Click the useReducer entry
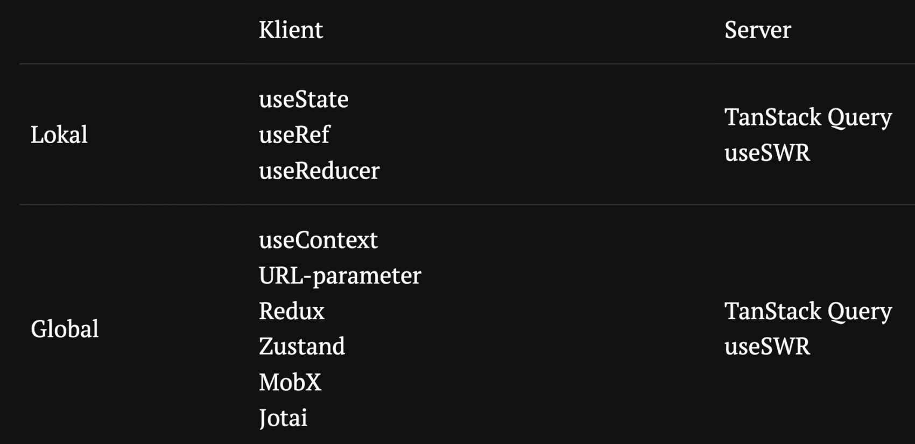 click(319, 171)
